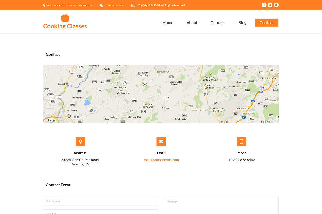Click the Email label above mail link

(x=161, y=153)
